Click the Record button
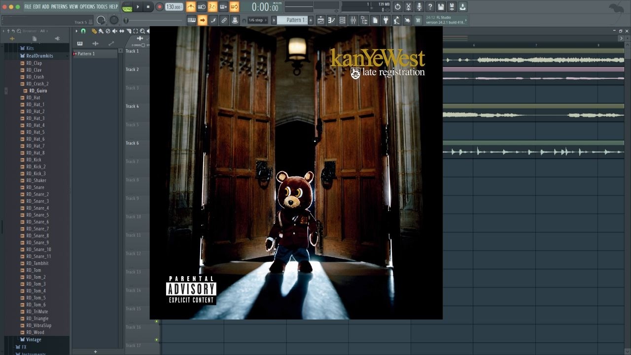The width and height of the screenshot is (631, 355). [x=159, y=6]
